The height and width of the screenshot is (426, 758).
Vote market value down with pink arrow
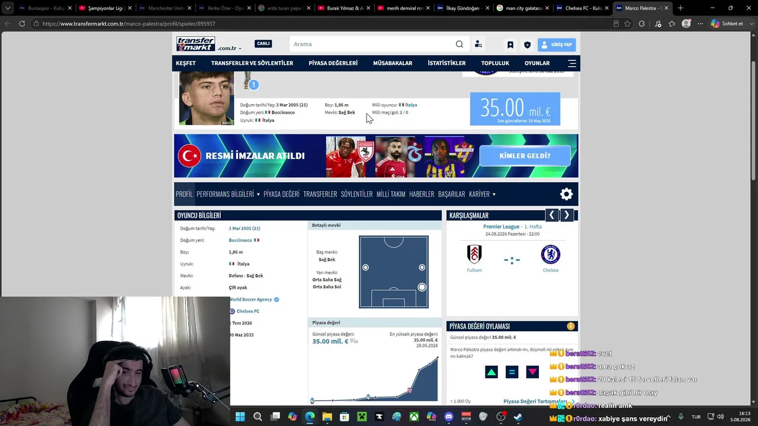[x=532, y=372]
